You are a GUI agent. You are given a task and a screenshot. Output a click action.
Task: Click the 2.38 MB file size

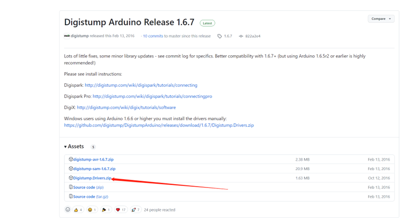[x=302, y=159]
